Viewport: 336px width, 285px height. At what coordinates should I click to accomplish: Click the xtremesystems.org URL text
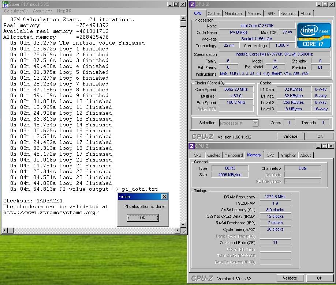[x=51, y=212]
